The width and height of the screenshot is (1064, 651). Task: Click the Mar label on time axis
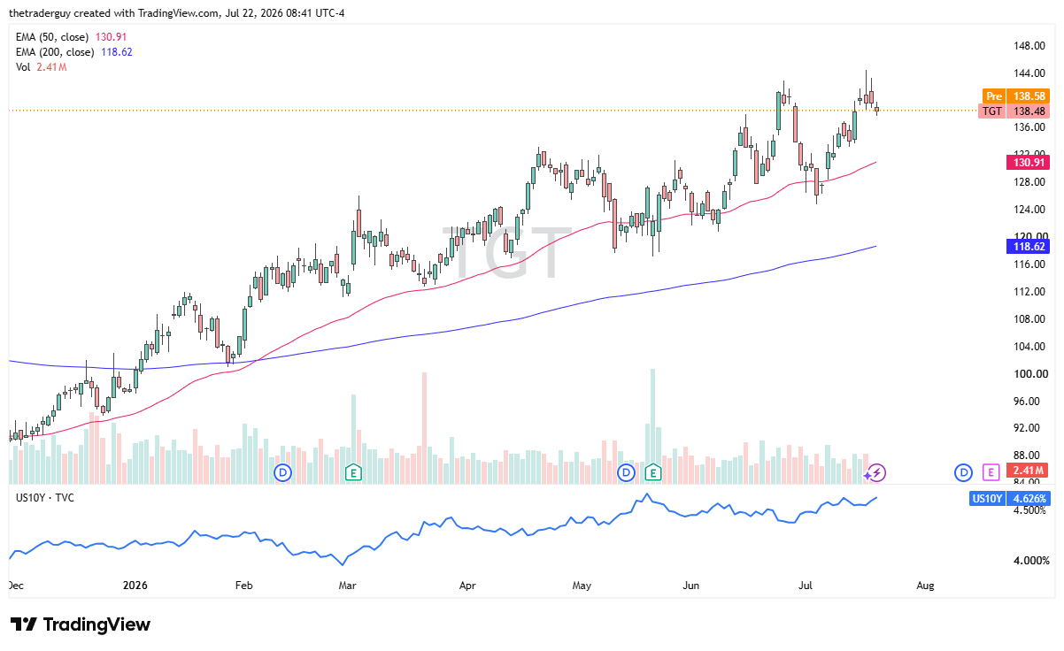(347, 586)
